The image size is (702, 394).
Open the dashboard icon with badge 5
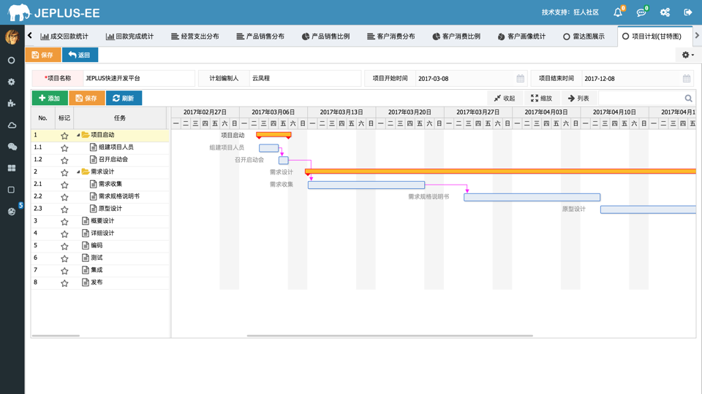12,212
